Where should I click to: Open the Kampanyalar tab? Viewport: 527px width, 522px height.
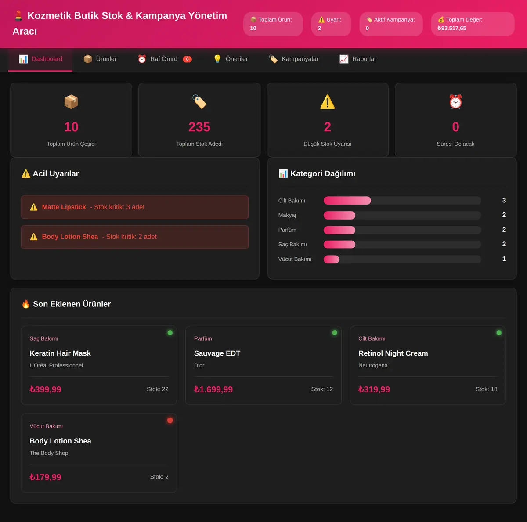(294, 59)
